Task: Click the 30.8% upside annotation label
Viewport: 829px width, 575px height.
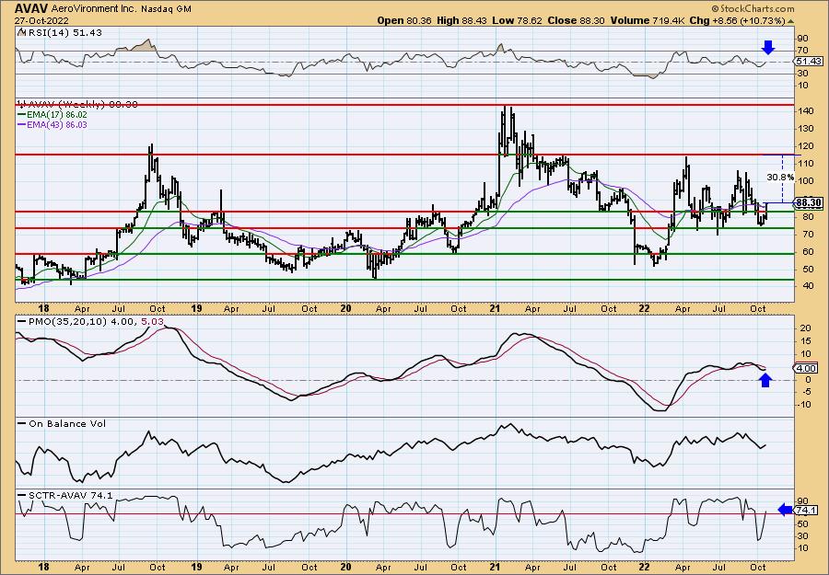Action: pos(780,178)
